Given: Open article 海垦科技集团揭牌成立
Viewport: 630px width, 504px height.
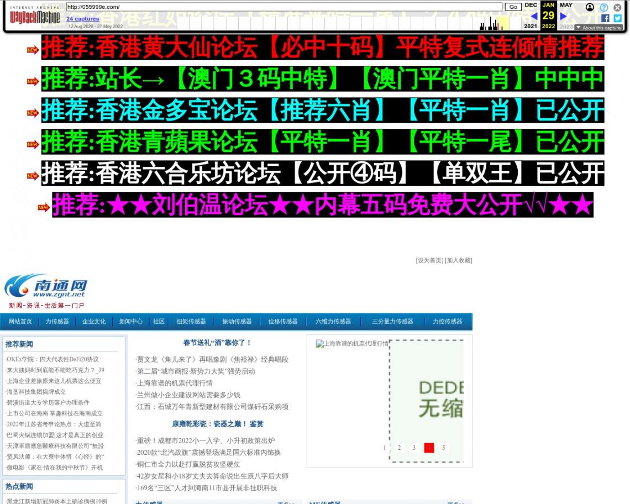Looking at the screenshot, I should [36, 392].
